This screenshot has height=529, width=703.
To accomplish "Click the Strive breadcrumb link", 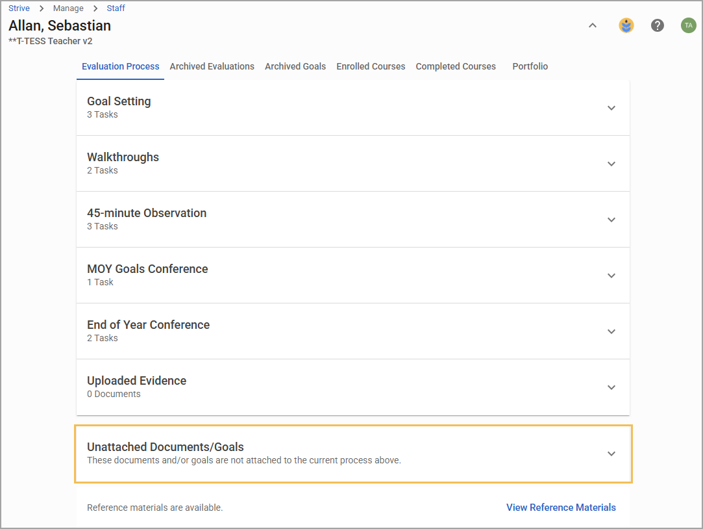I will 19,8.
